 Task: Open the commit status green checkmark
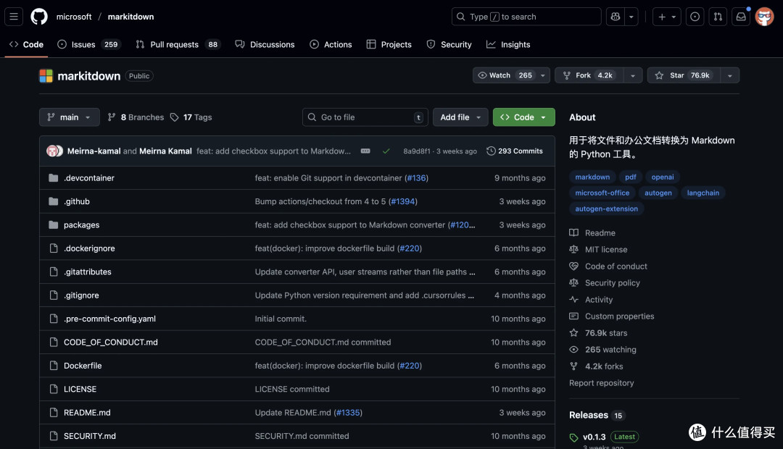coord(386,151)
